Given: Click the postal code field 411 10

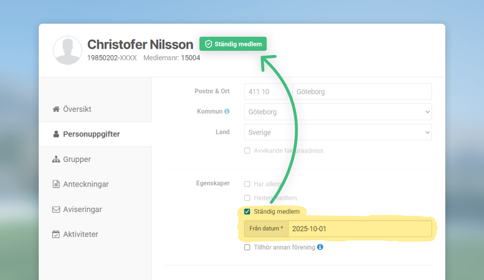Looking at the screenshot, I should tap(266, 91).
